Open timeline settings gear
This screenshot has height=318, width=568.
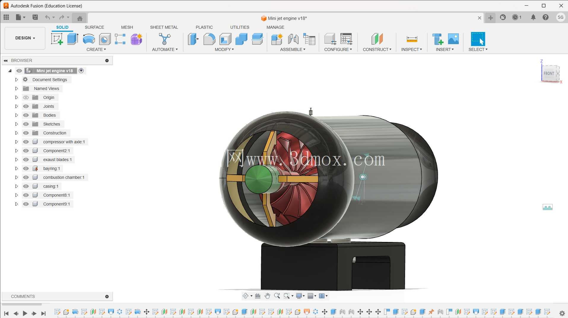(562, 313)
